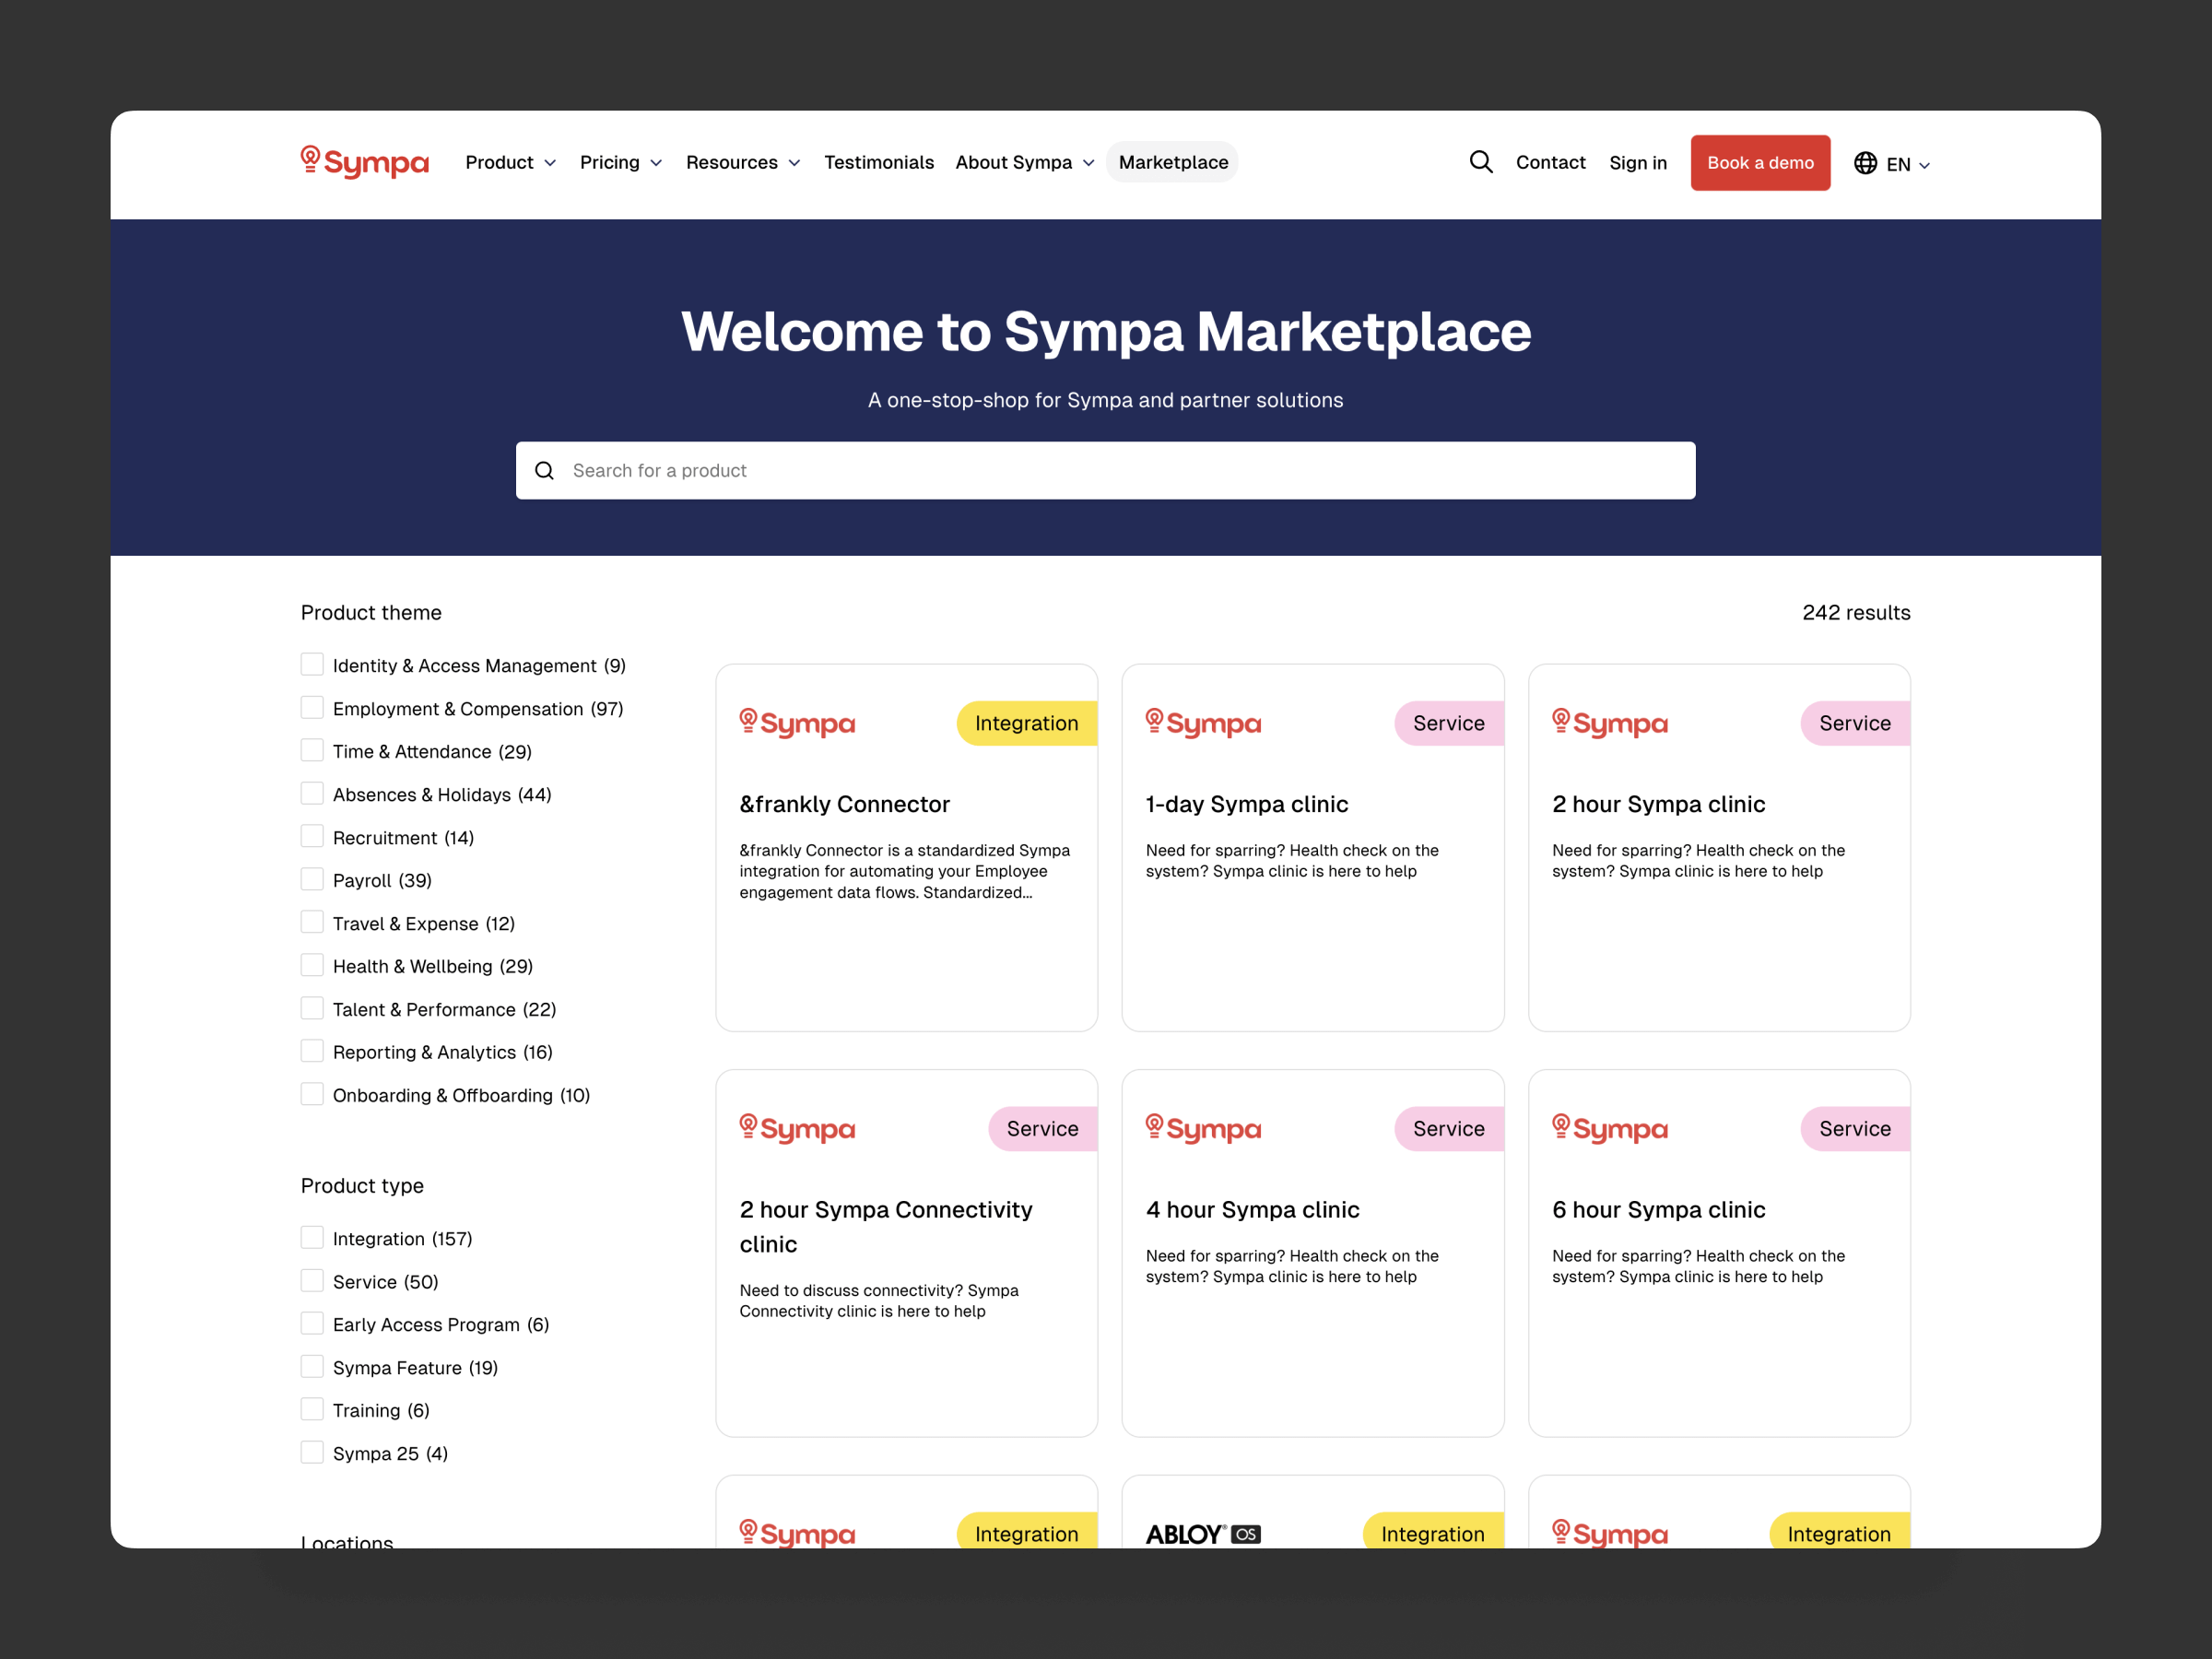2212x1659 pixels.
Task: Open the 2 hour Sympa clinic title
Action: click(x=1659, y=804)
